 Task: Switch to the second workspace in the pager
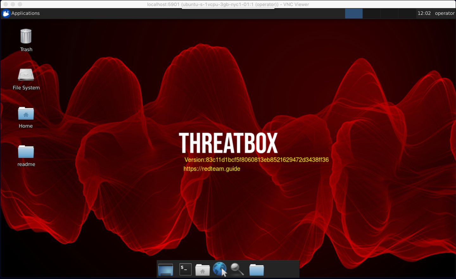click(372, 13)
